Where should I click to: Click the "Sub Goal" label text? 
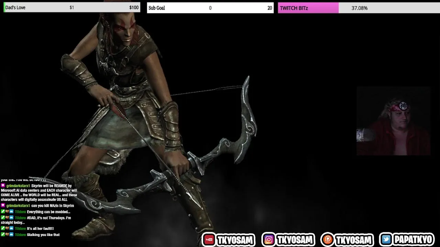click(x=157, y=8)
